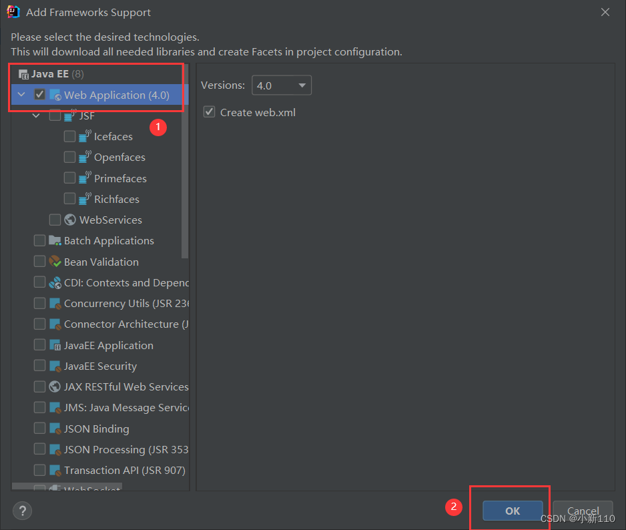Click the JAX RESTful Web Services icon
Viewport: 626px width, 530px height.
55,386
